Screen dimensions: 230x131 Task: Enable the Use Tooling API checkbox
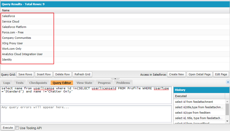click(x=17, y=128)
